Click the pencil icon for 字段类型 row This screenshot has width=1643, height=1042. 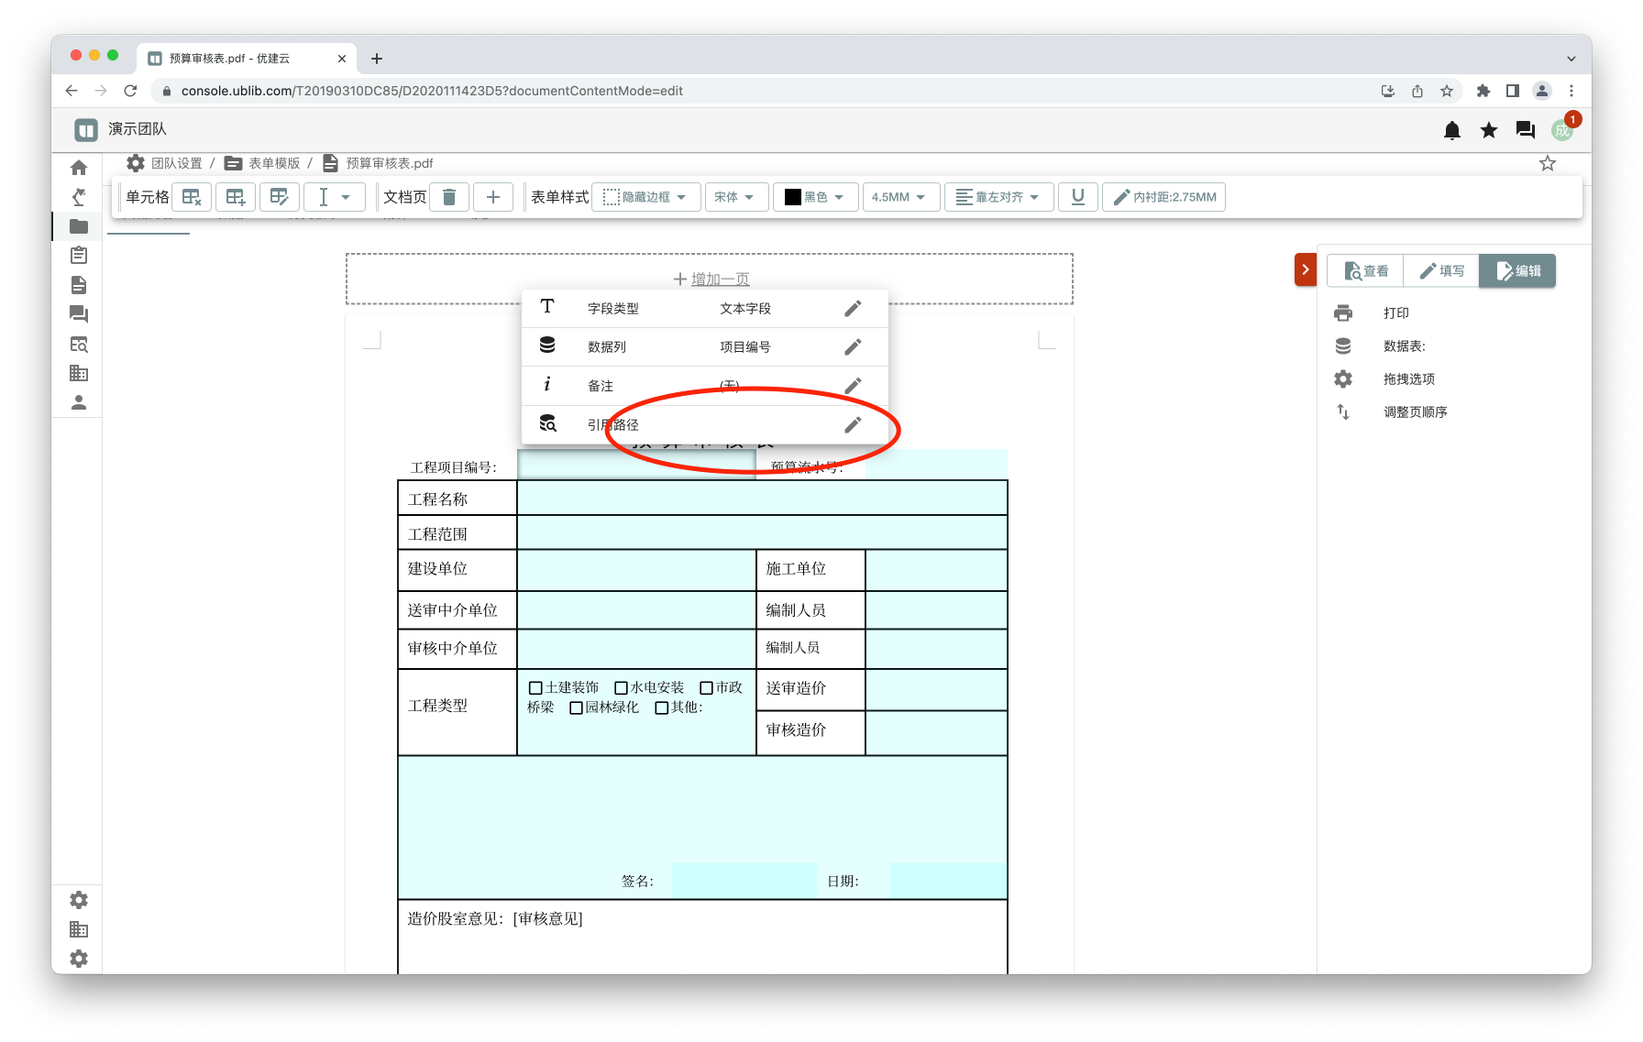[x=853, y=309]
